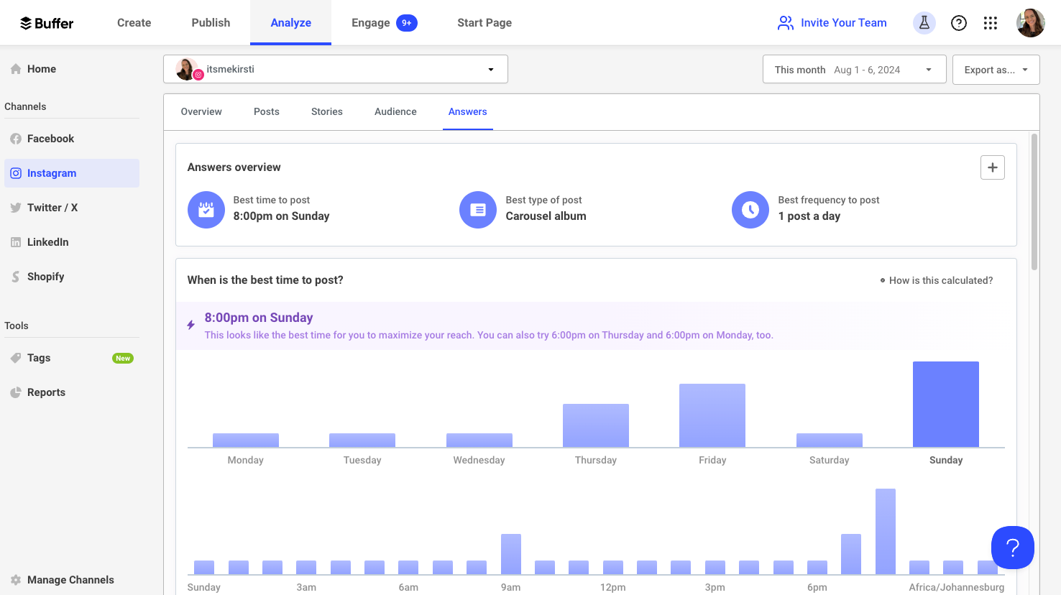Click the Buffer logo
Screen dimensions: 1061x595
click(x=46, y=22)
